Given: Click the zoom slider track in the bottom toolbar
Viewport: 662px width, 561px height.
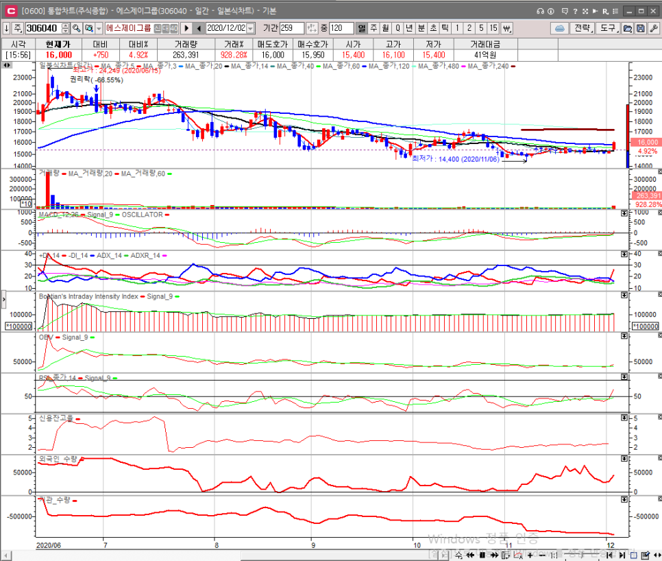Looking at the screenshot, I should point(581,555).
